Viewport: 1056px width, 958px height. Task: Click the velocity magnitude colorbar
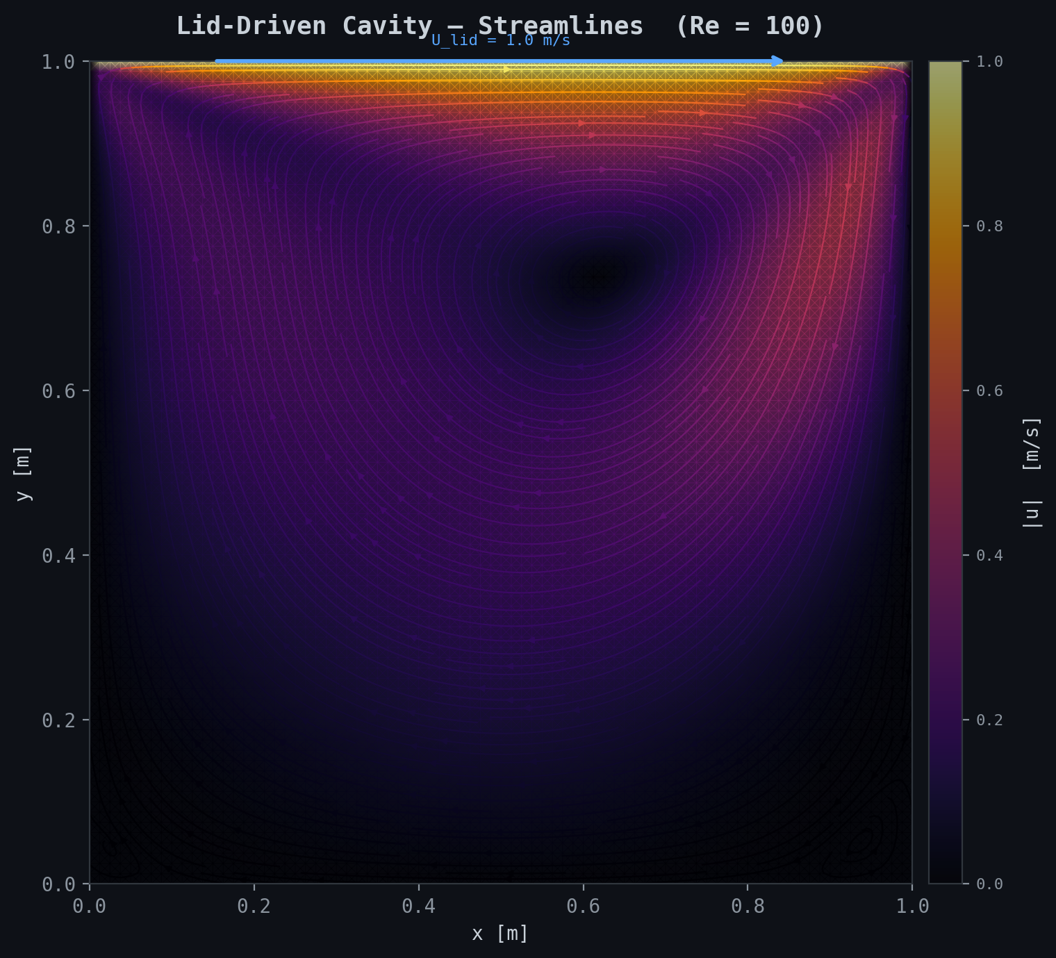(946, 472)
